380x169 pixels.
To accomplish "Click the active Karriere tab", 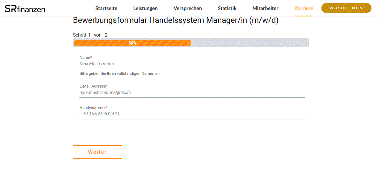I will pyautogui.click(x=304, y=8).
